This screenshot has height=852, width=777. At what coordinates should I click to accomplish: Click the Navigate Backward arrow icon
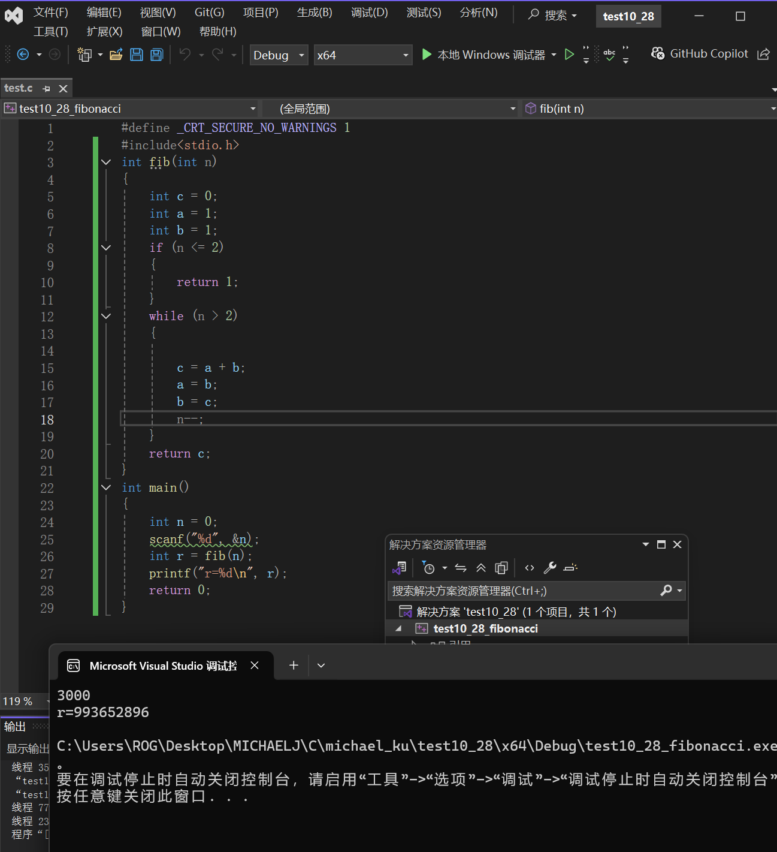pyautogui.click(x=23, y=55)
